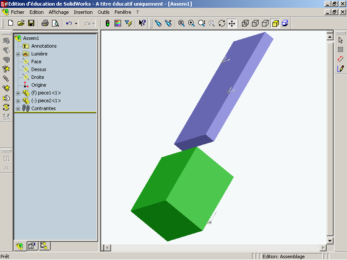Switch to Hidden Lines in Gray display
Viewport: 347px width, 260px height.
(x=255, y=23)
